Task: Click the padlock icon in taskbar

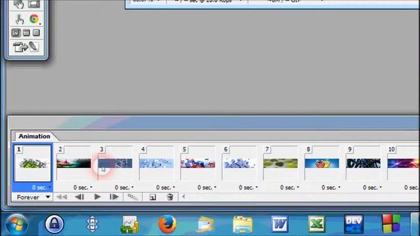Action: 54,224
